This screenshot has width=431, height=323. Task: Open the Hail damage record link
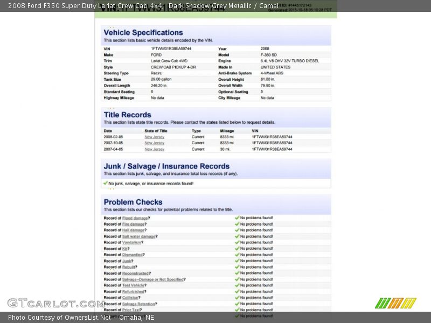(133, 230)
